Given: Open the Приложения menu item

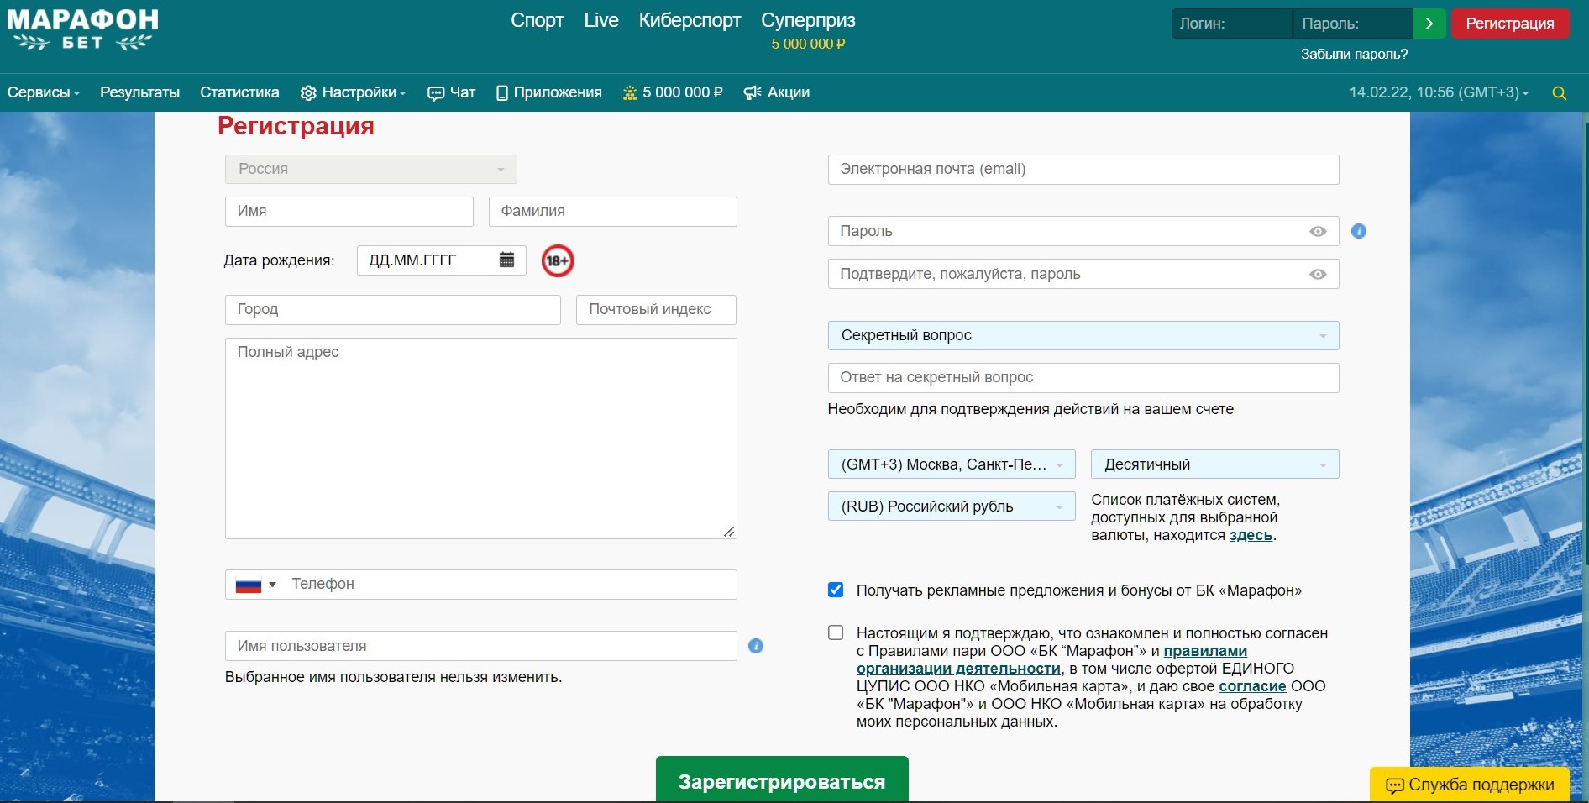Looking at the screenshot, I should coord(549,92).
